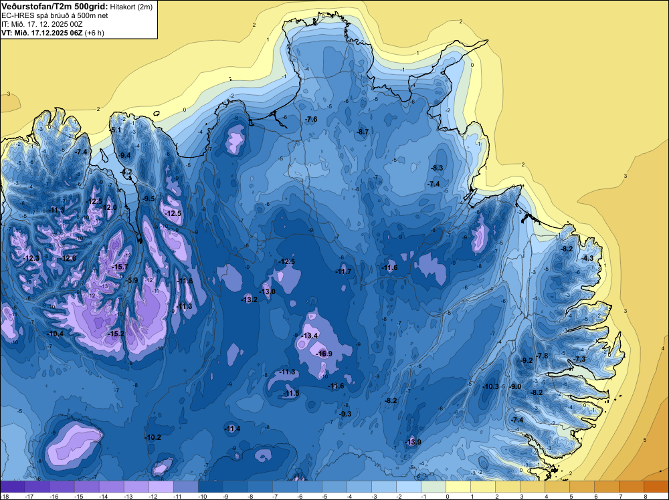Click the valid time 'VT: Mið. 17.12.2025 06Z'
669x500 pixels.
click(x=41, y=33)
